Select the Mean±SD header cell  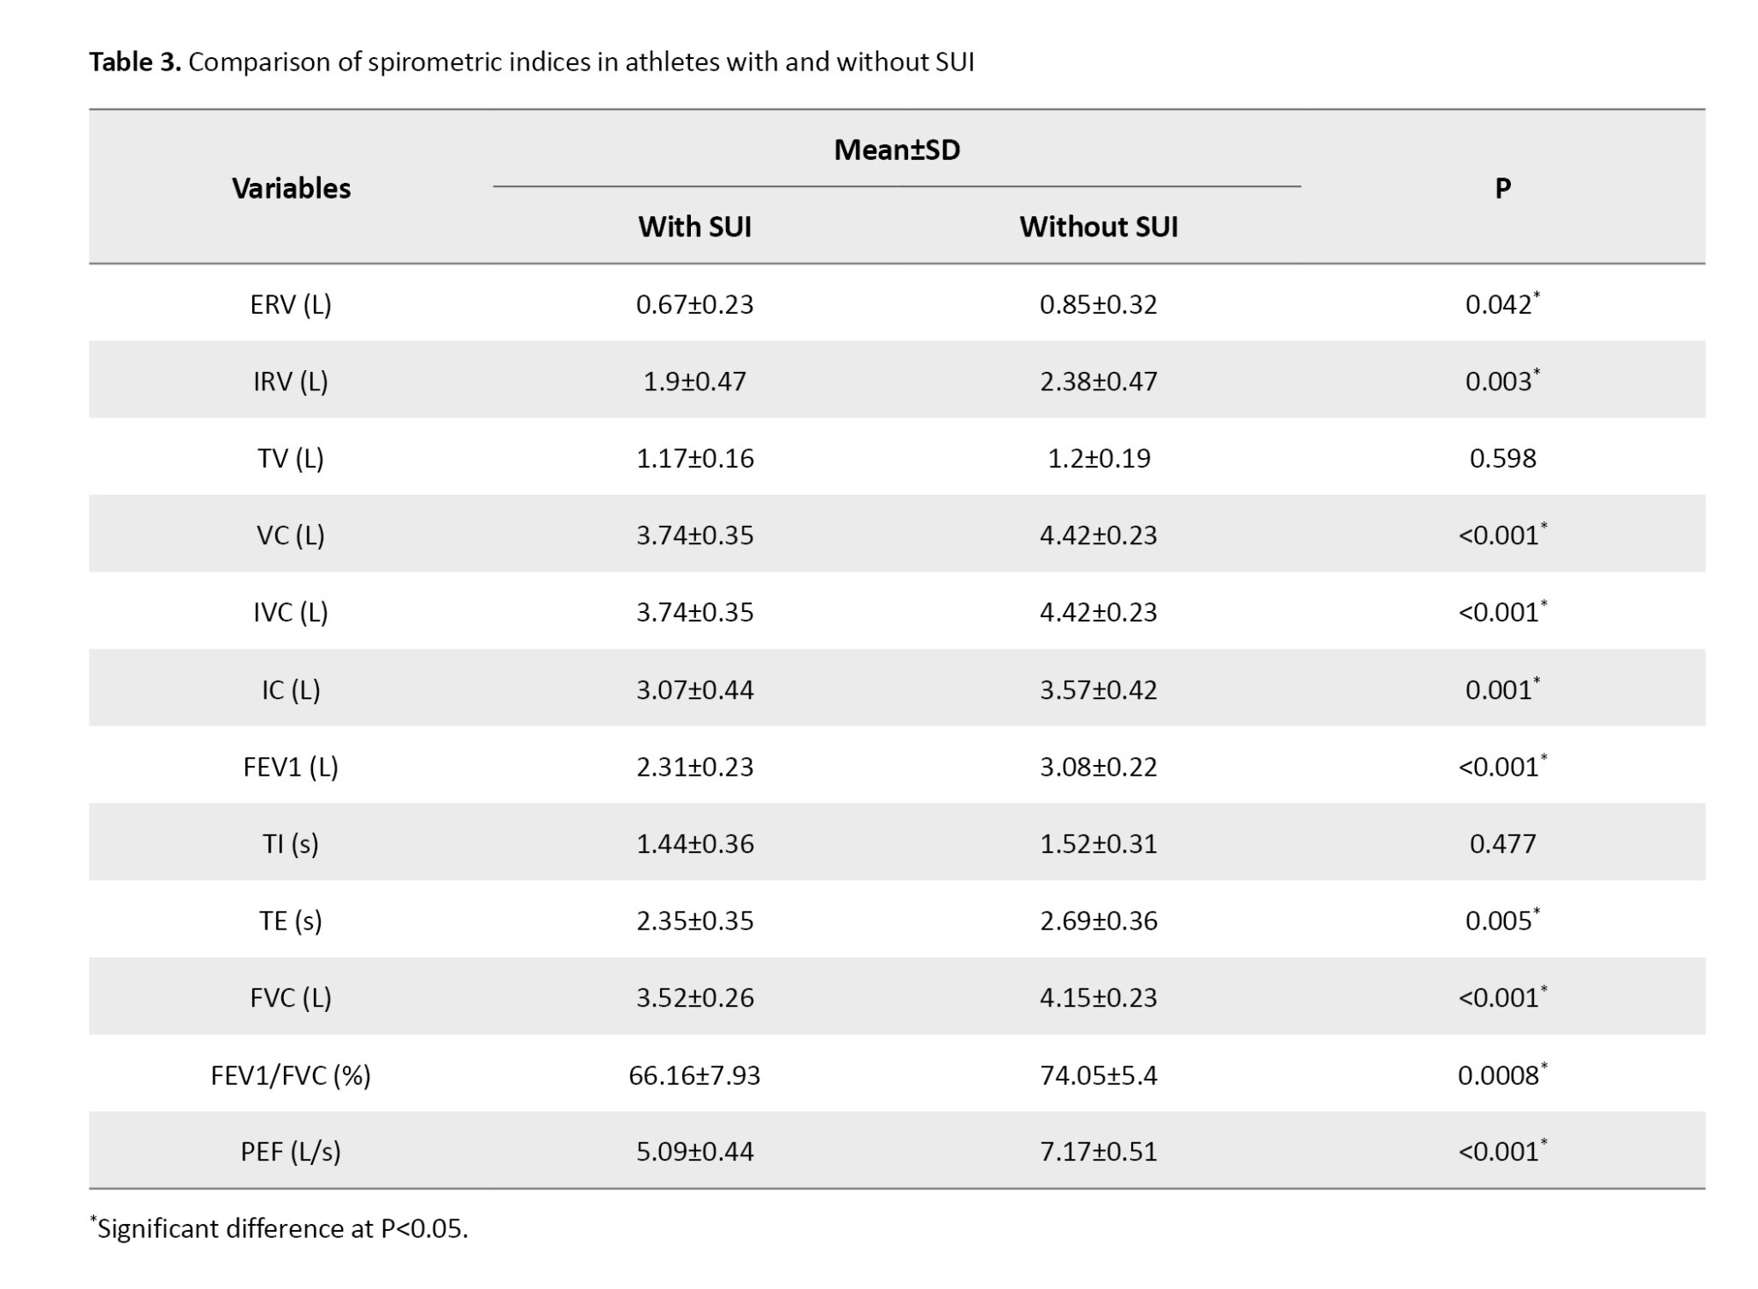897,150
